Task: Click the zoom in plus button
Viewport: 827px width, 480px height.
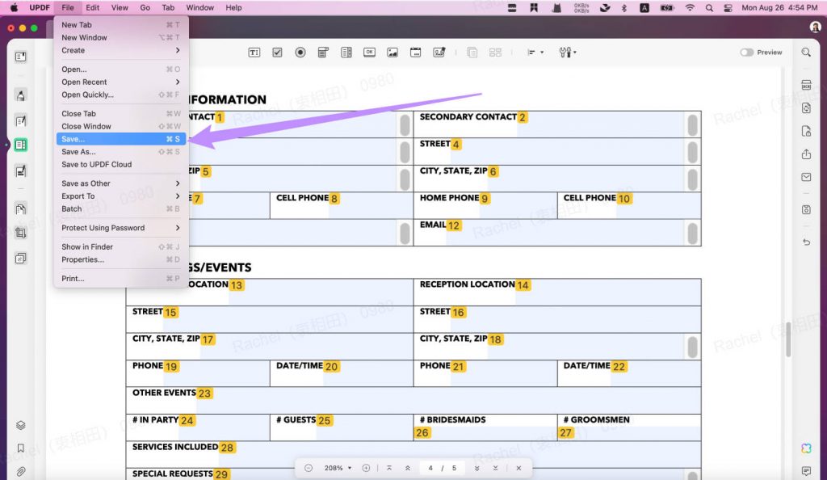Action: pyautogui.click(x=365, y=467)
